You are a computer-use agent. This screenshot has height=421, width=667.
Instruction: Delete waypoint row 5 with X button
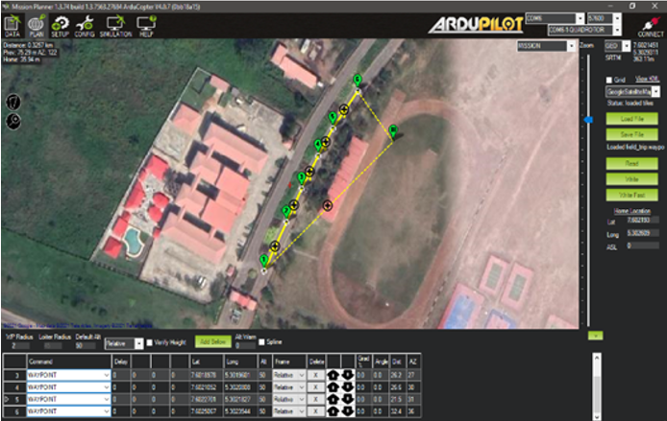tap(315, 399)
